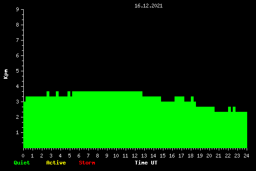Click the 1 value on Kpm axis
The height and width of the screenshot is (171, 256).
pos(18,132)
